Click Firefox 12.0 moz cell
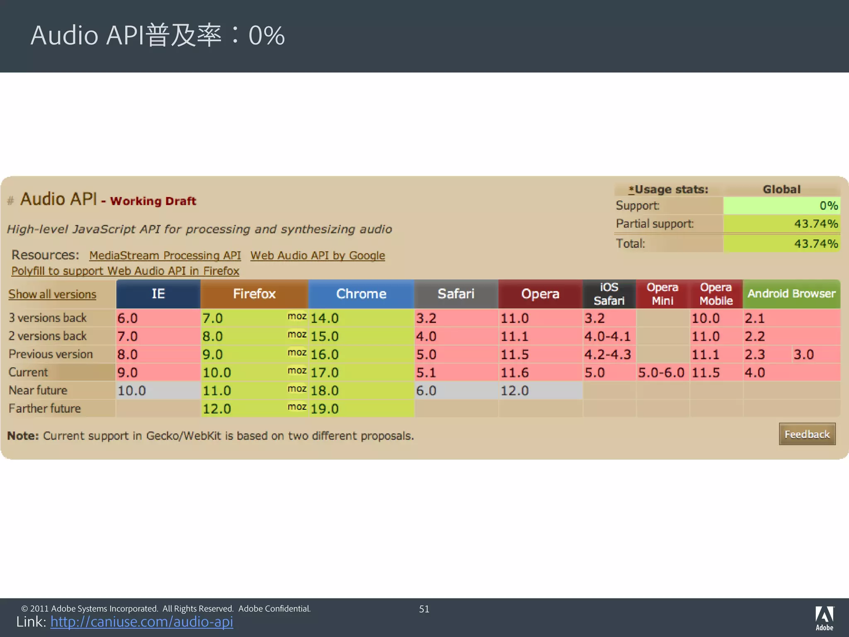 point(254,408)
